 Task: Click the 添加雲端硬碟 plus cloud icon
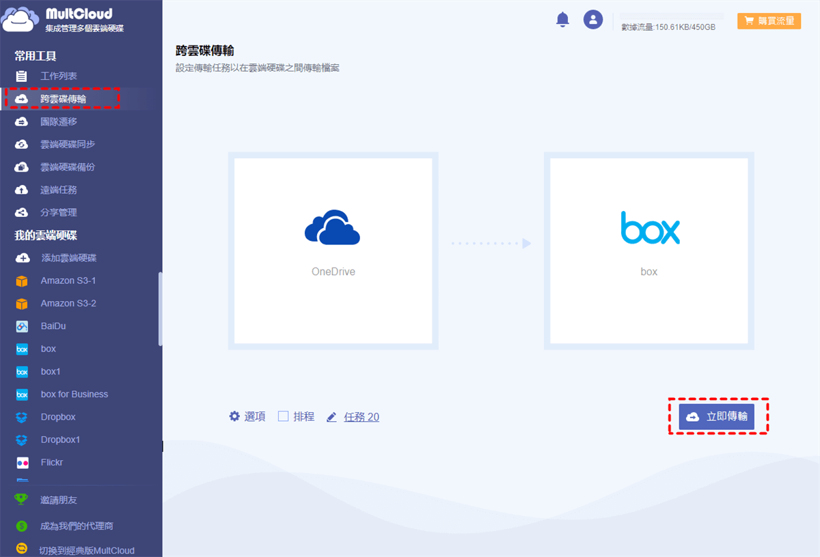[23, 258]
